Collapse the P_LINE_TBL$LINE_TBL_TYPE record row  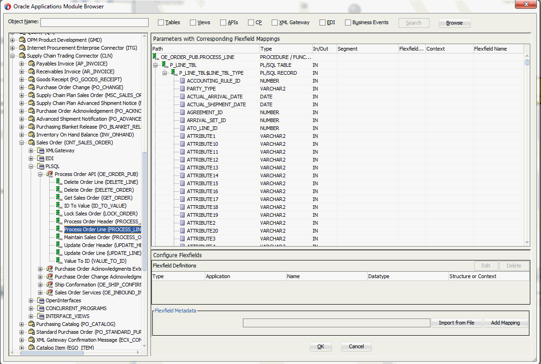pyautogui.click(x=164, y=73)
